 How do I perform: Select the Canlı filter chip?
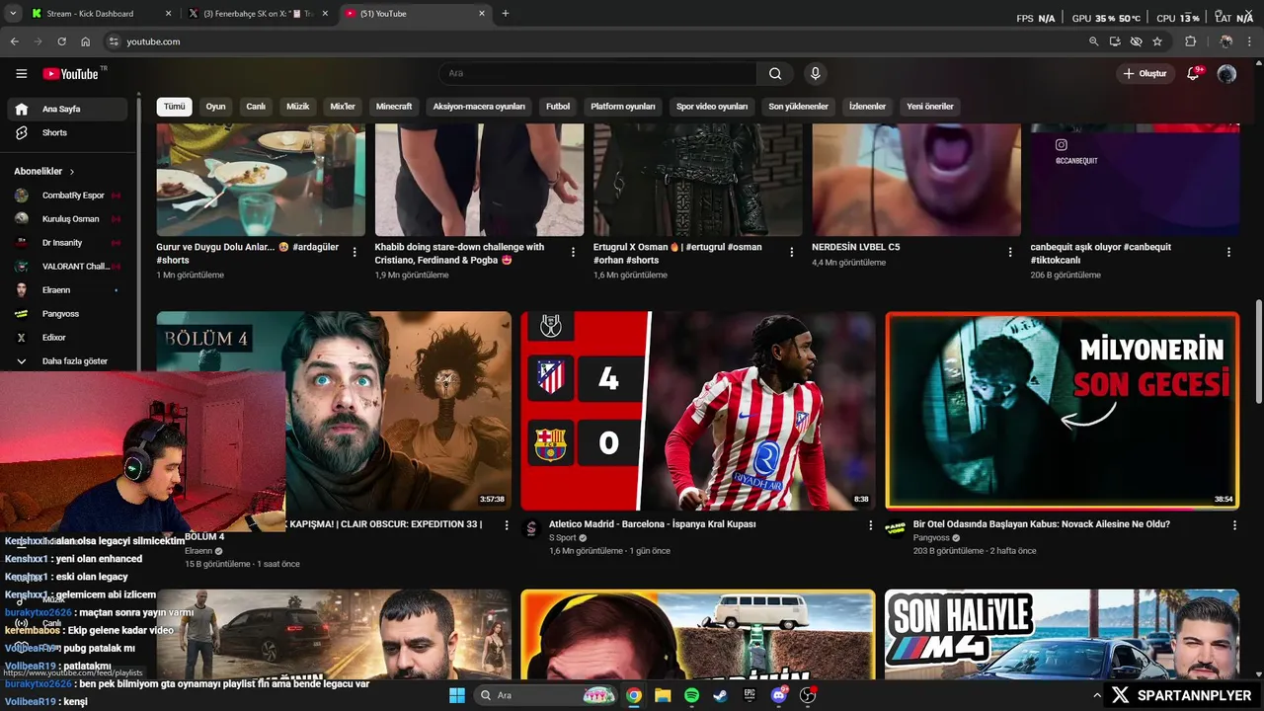(256, 107)
